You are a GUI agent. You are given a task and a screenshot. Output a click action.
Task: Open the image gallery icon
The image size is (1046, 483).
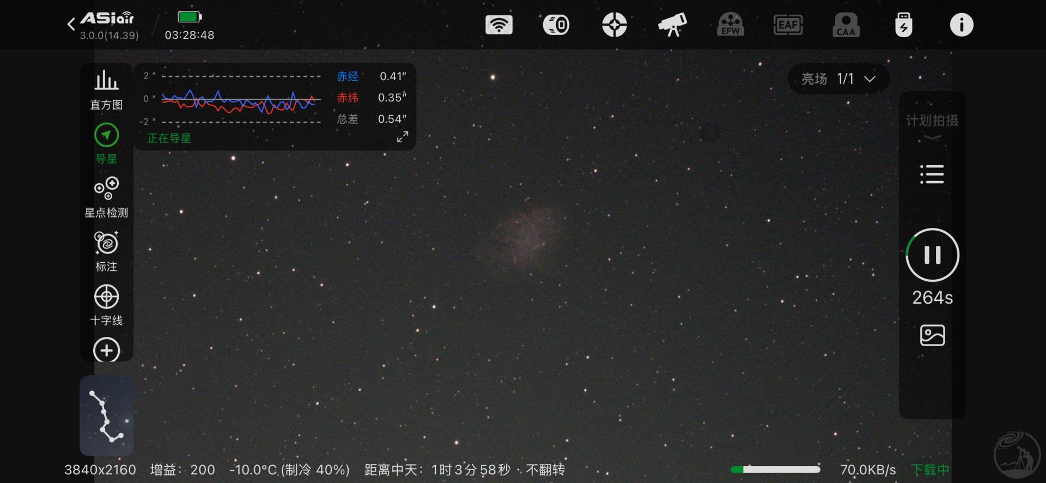pos(932,335)
